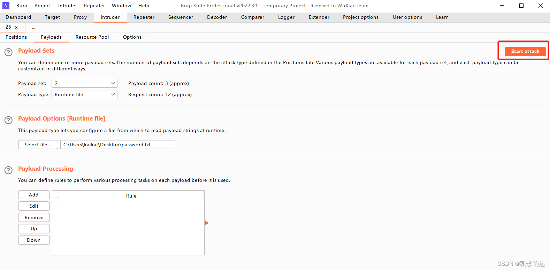550x270 pixels.
Task: Switch to the Dashboard tab
Action: click(18, 17)
